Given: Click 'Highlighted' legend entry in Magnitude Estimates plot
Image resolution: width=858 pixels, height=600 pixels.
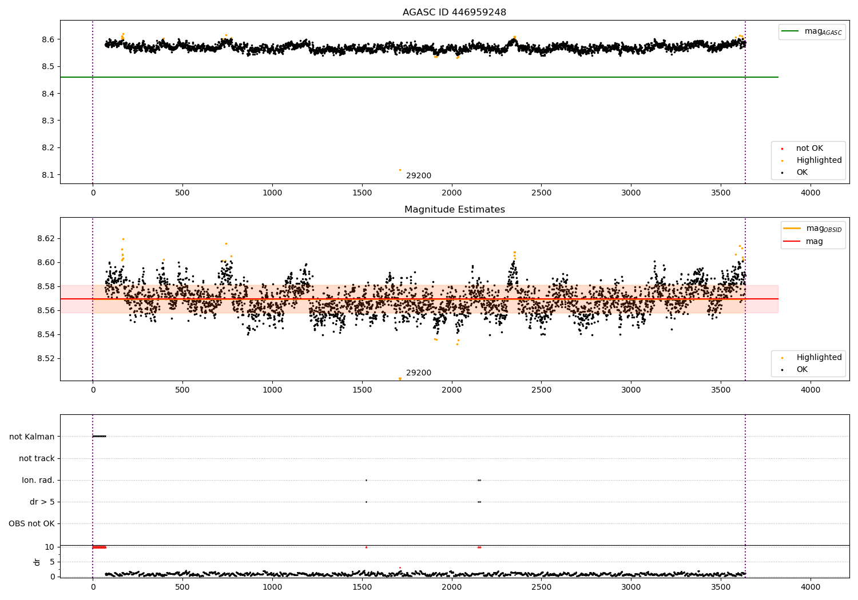Looking at the screenshot, I should pos(819,358).
